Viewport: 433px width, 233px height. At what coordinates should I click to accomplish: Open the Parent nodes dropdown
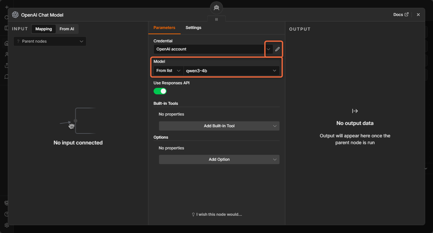pyautogui.click(x=50, y=41)
